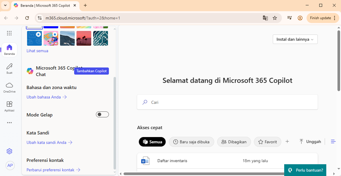The image size is (341, 176).
Task: Click the settings gear icon
Action: click(9, 151)
